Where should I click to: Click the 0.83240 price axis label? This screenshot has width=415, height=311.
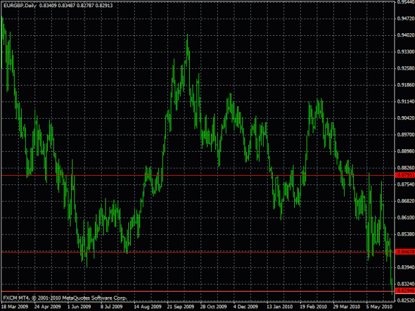point(406,284)
